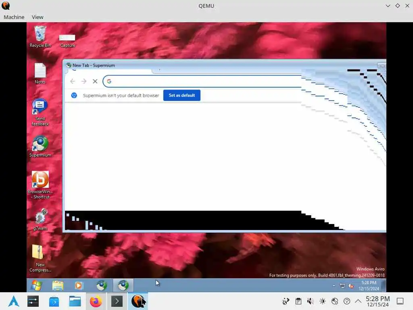Select the Capture desktop icon
The image size is (413, 310).
67,41
